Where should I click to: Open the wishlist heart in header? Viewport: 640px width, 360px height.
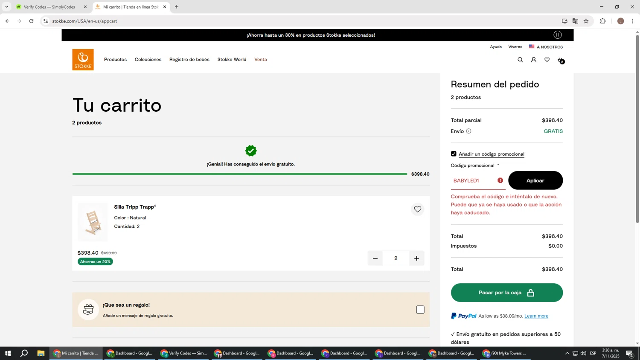coord(547,60)
